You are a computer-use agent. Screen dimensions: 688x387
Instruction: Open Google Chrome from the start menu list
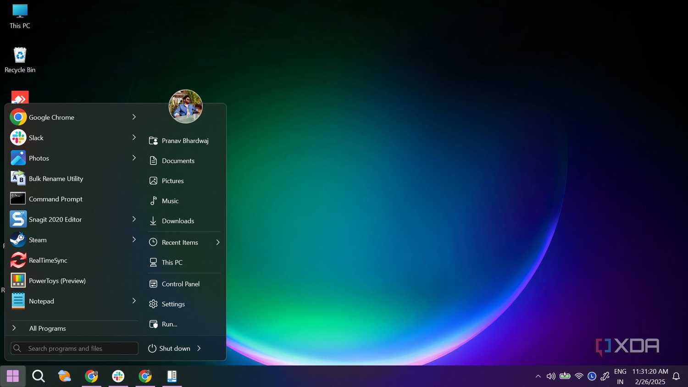pos(73,117)
